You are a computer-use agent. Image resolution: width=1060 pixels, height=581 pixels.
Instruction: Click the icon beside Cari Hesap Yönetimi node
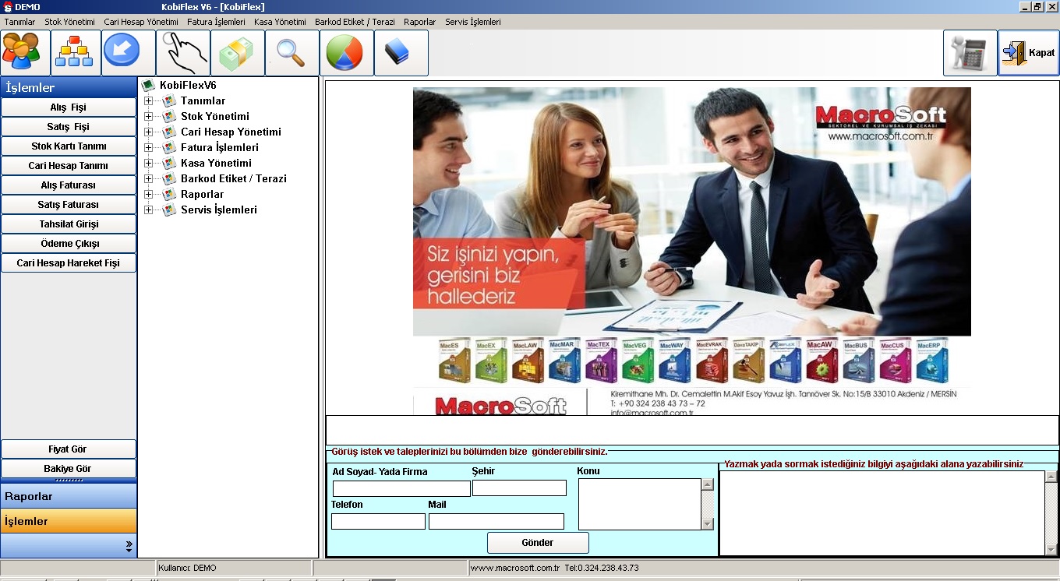169,132
